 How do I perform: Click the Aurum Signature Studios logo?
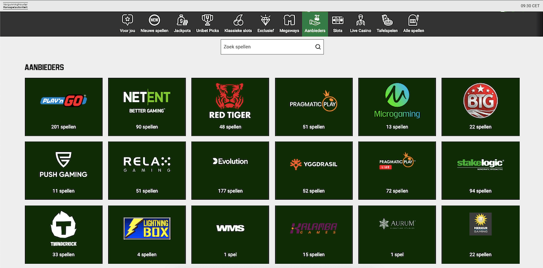(x=397, y=225)
